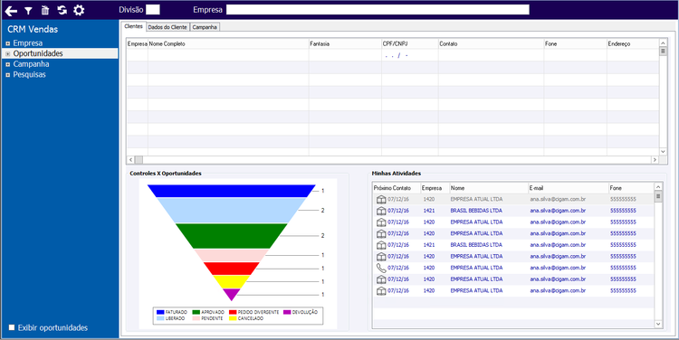
Task: Click clients grid scroll-up arrow
Action: pyautogui.click(x=663, y=42)
